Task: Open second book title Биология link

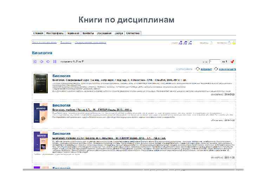Action: coord(61,105)
